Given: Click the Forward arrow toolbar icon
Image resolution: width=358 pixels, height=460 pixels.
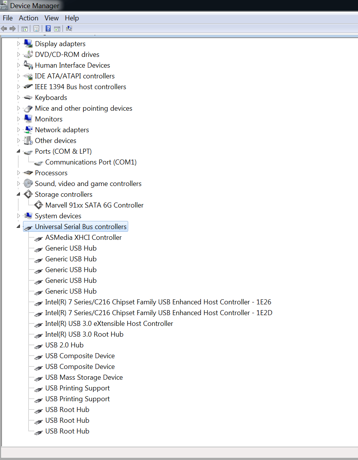Looking at the screenshot, I should coord(12,28).
